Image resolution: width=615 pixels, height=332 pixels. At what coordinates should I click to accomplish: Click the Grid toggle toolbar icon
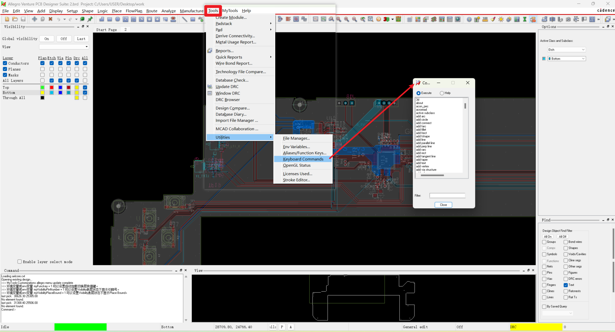[410, 19]
